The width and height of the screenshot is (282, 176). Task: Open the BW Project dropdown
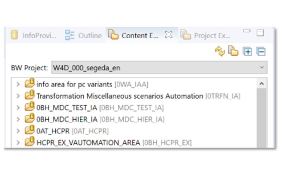pos(159,68)
